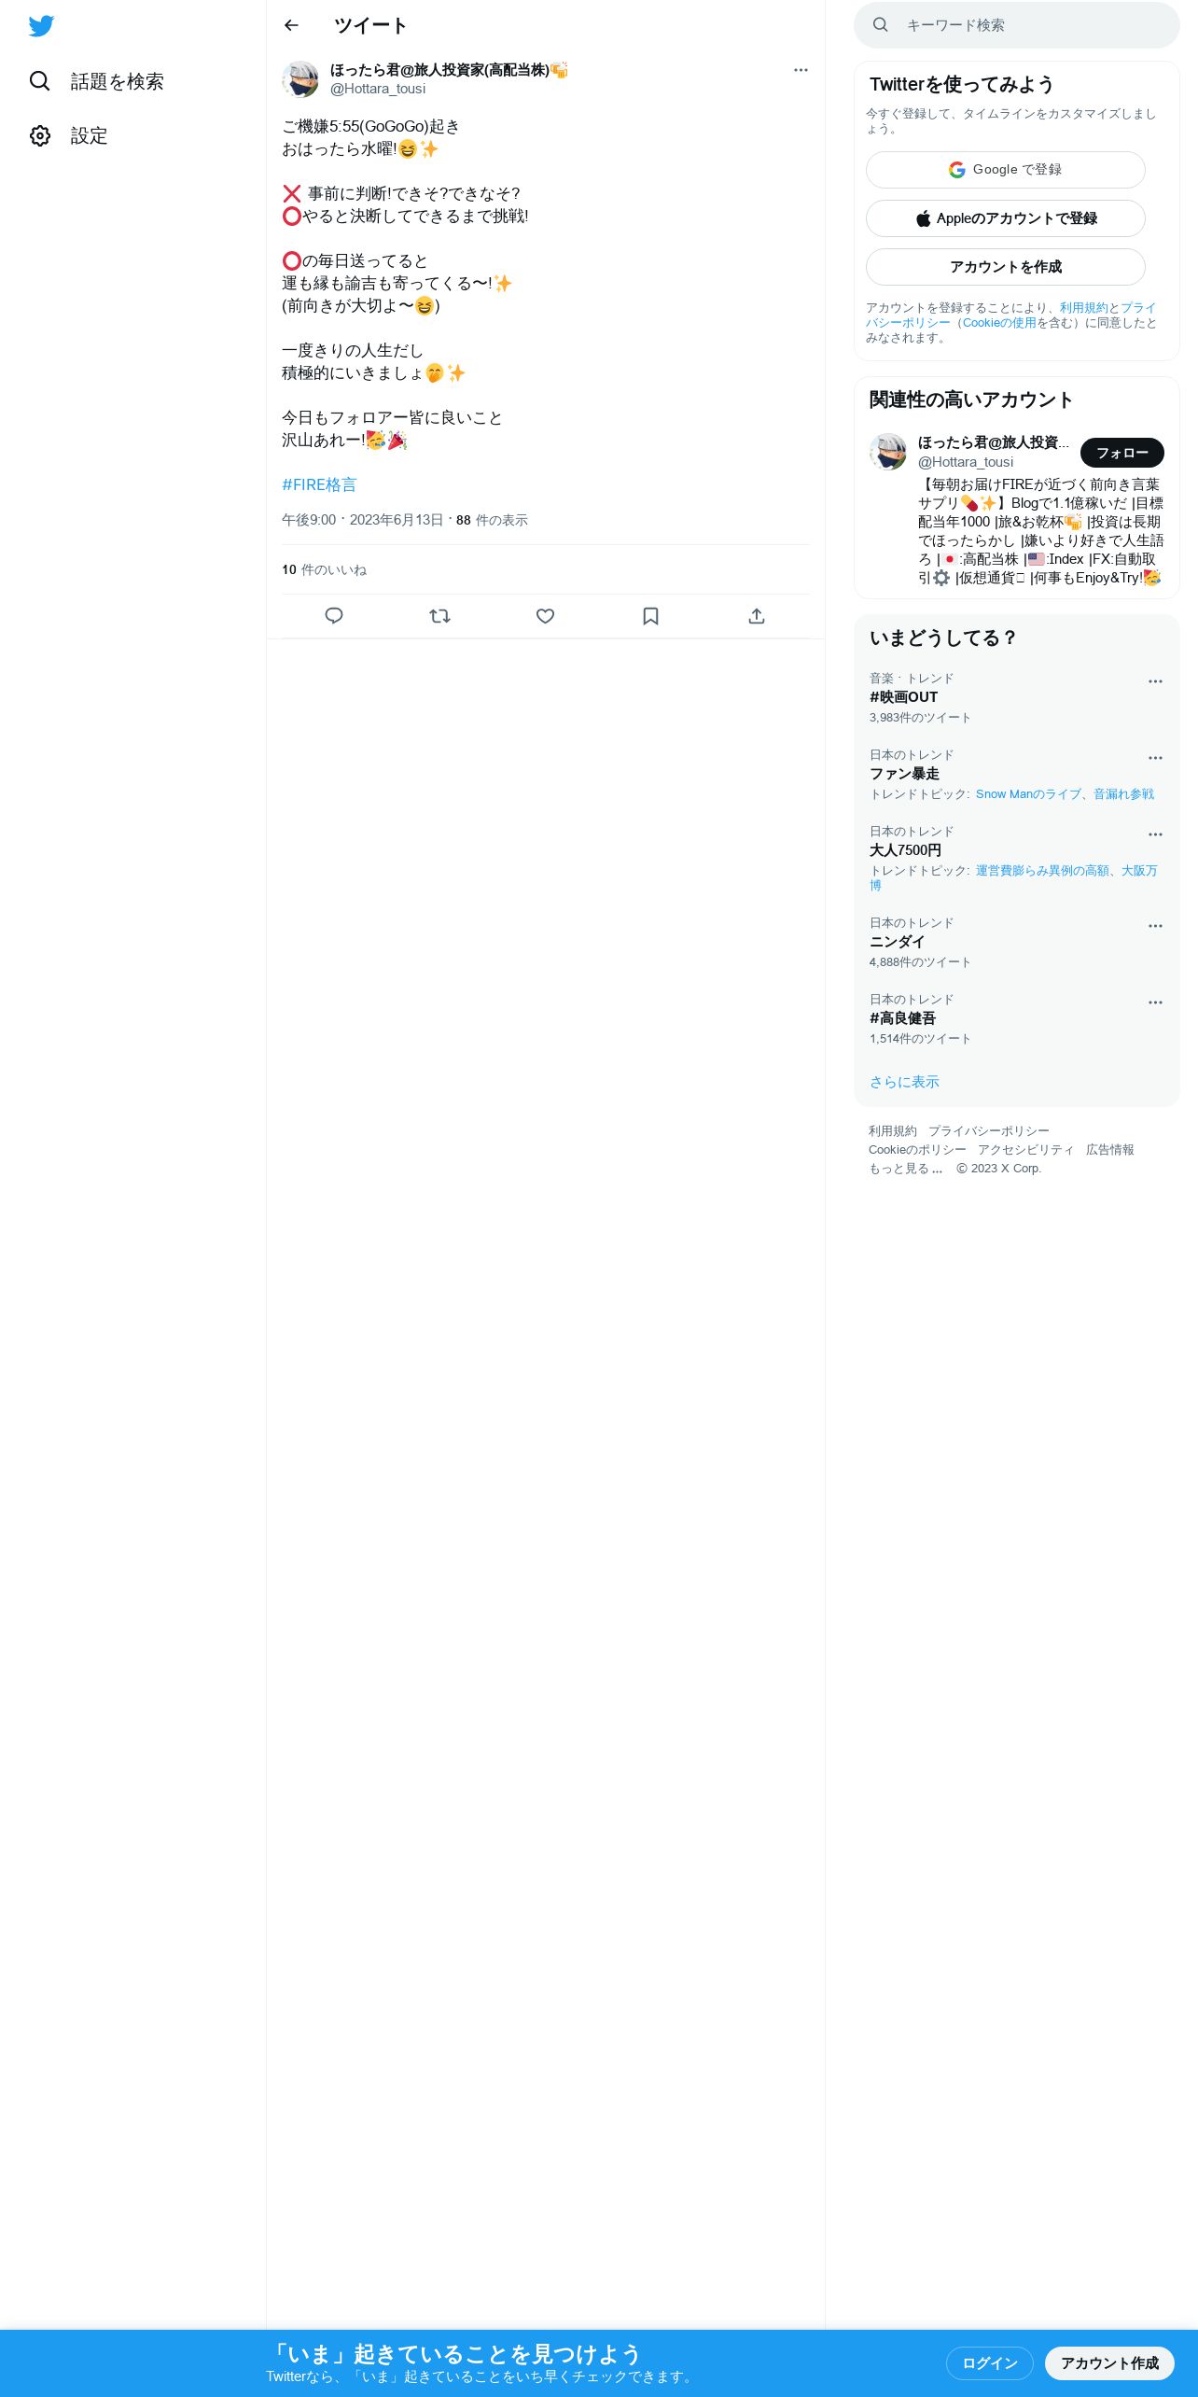Click the ログイン button in bottom banner
Image resolution: width=1198 pixels, height=2397 pixels.
point(989,2363)
